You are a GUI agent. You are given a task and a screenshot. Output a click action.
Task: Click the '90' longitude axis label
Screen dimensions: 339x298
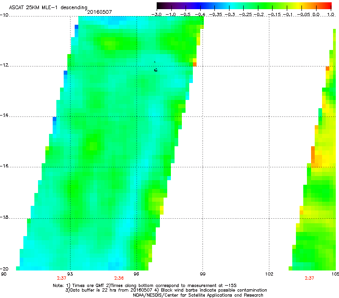[4, 274]
